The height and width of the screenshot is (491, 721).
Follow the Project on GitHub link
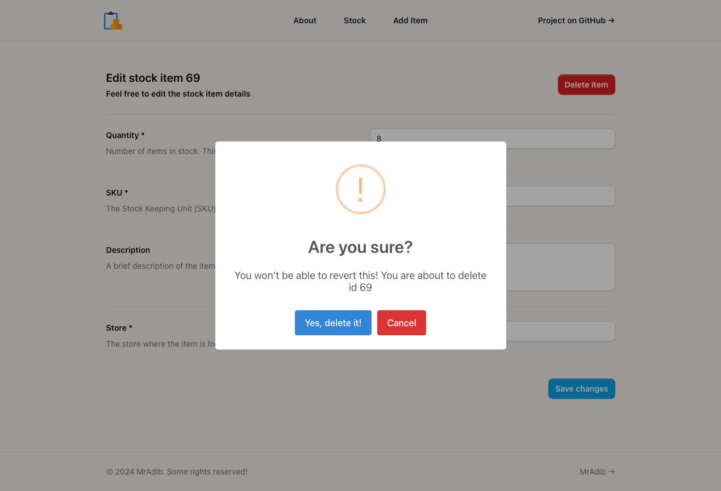tap(571, 20)
